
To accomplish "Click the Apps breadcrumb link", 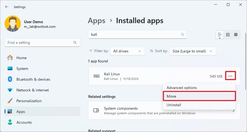I will (97, 21).
